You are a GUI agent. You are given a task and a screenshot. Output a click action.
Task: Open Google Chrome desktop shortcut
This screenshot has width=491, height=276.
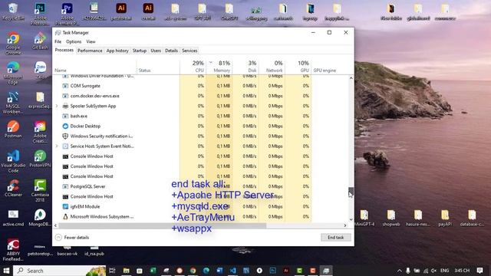13,43
